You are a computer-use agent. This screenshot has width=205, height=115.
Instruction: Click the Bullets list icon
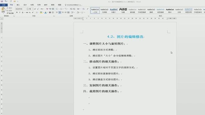pos(57,9)
